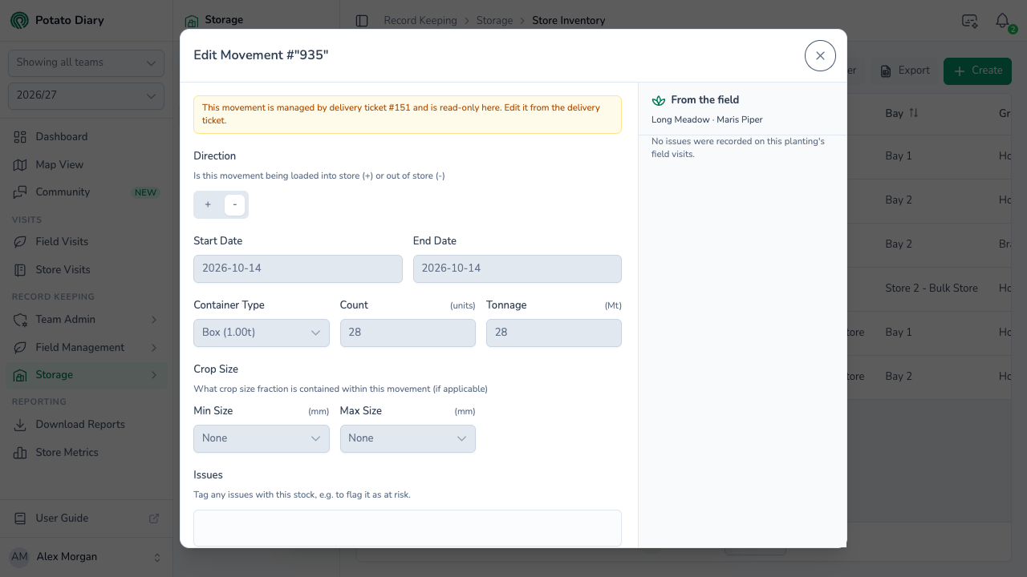Click the Issues tag input box
This screenshot has width=1027, height=577.
coord(408,528)
